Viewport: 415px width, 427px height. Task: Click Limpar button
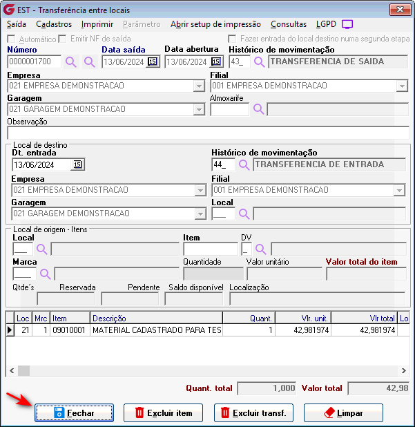pyautogui.click(x=343, y=413)
